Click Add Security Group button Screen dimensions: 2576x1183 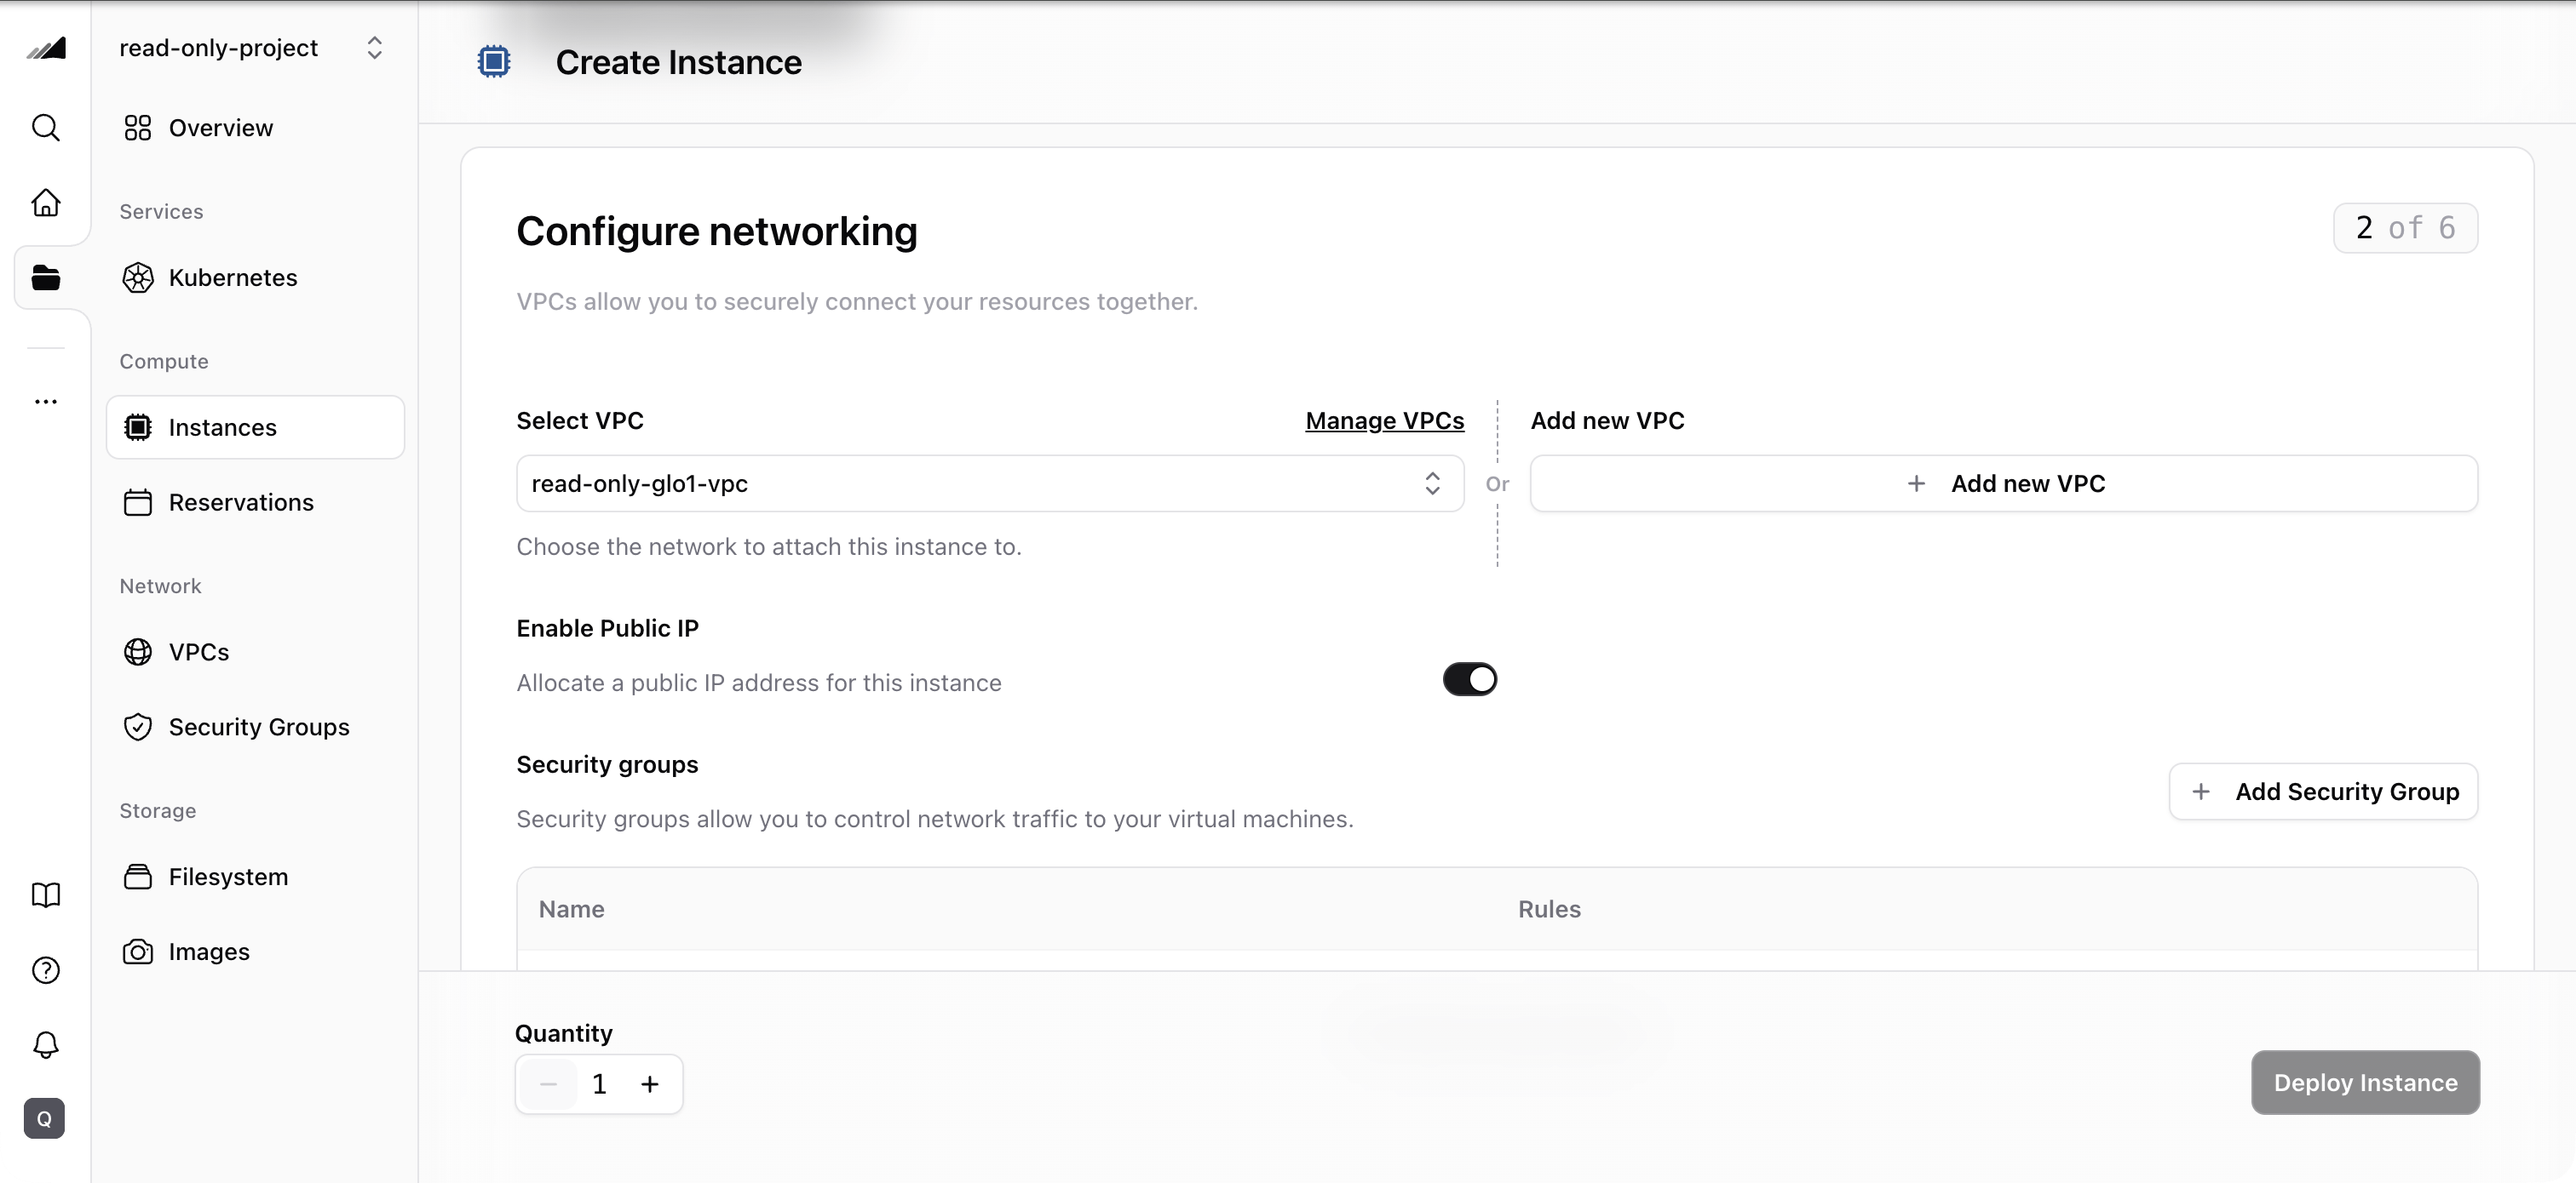click(x=2323, y=792)
